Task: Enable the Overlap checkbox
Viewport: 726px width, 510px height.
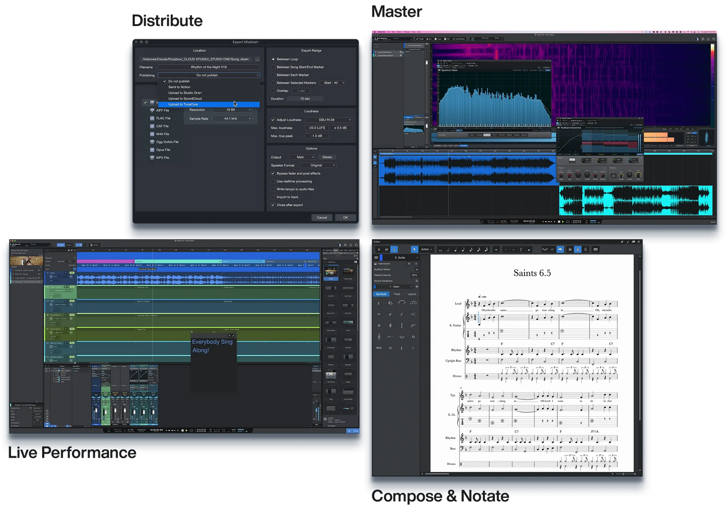Action: point(273,91)
